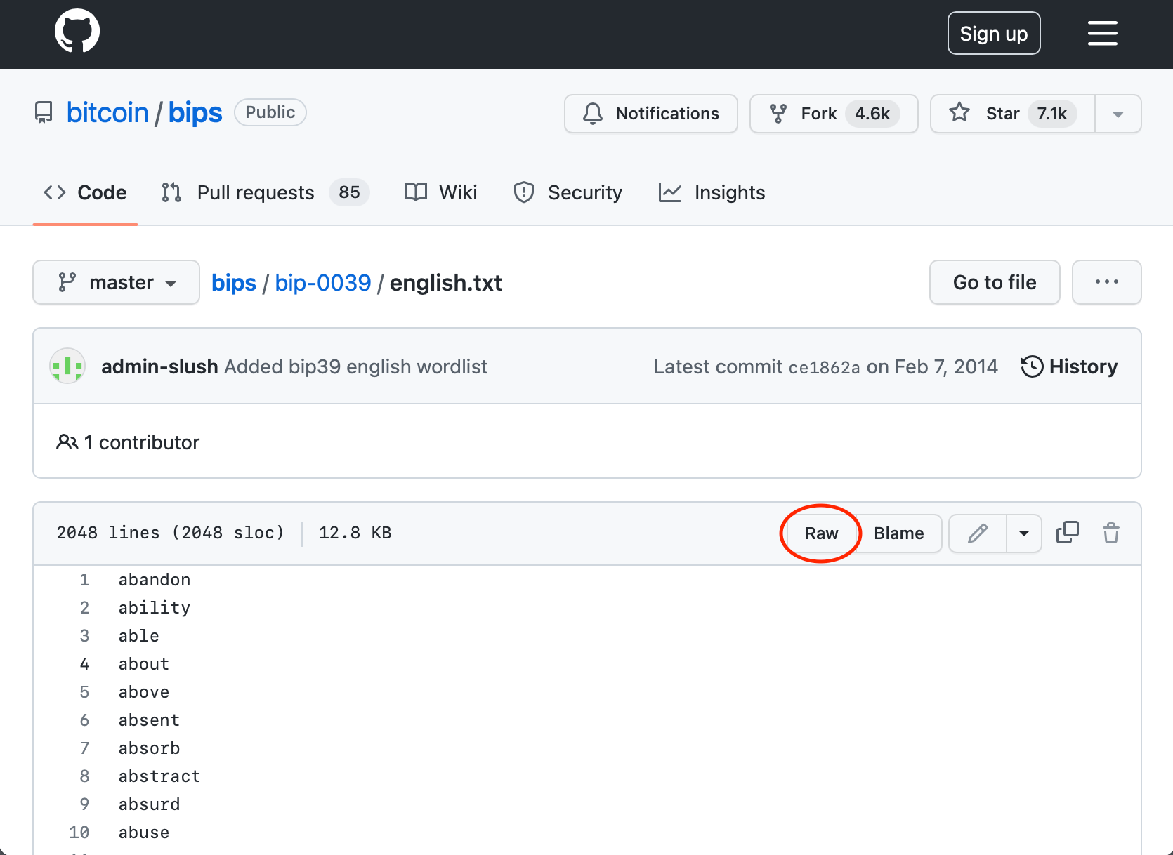Click the word absent
1173x855 pixels.
click(149, 720)
